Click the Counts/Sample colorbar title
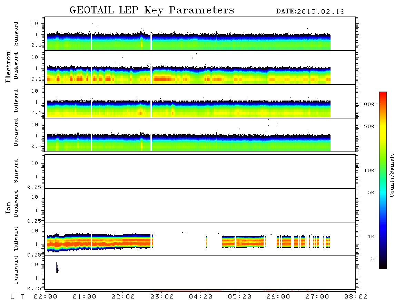The width and height of the screenshot is (394, 303). (392, 175)
